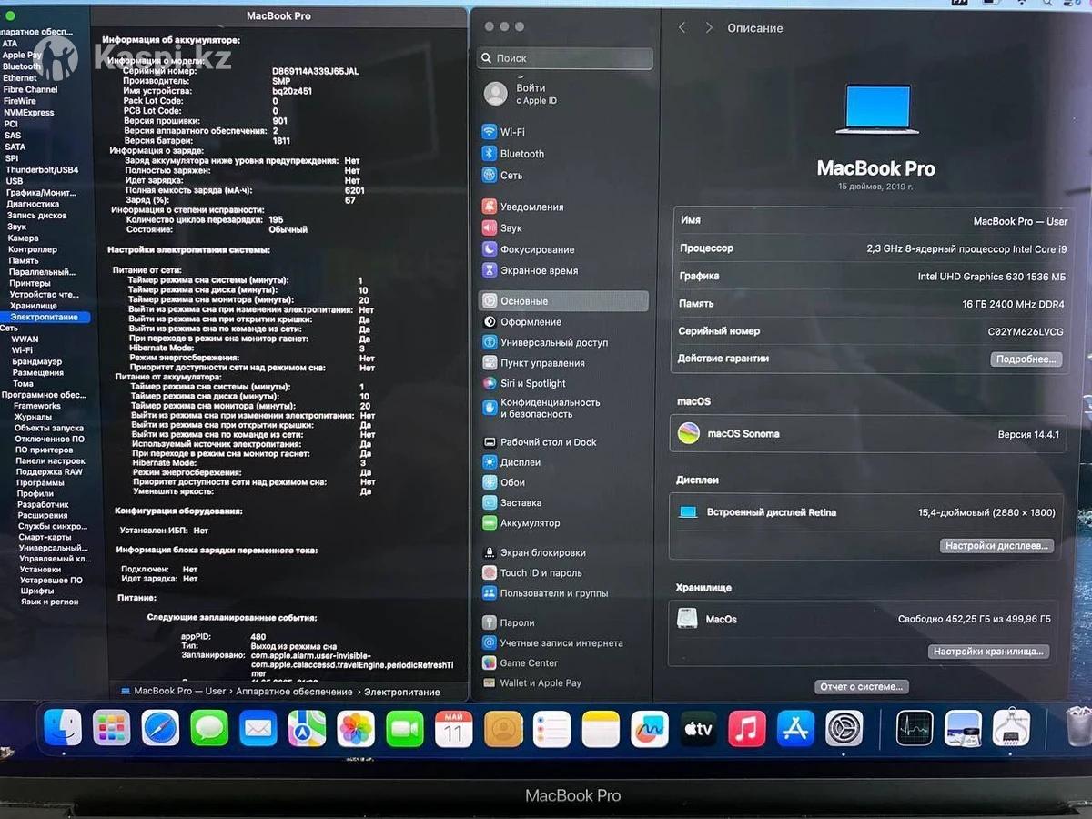The image size is (1092, 819).
Task: Open Учетные записи интернета settings
Action: 563,642
